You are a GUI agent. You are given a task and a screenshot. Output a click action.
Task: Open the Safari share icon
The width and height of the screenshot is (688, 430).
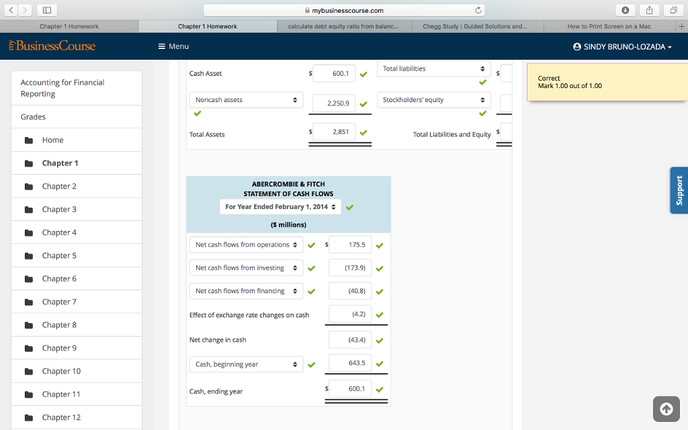tap(650, 10)
